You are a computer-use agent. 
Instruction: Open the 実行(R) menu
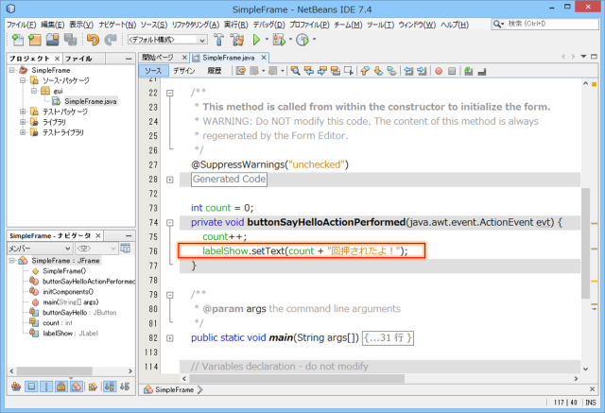pyautogui.click(x=236, y=25)
